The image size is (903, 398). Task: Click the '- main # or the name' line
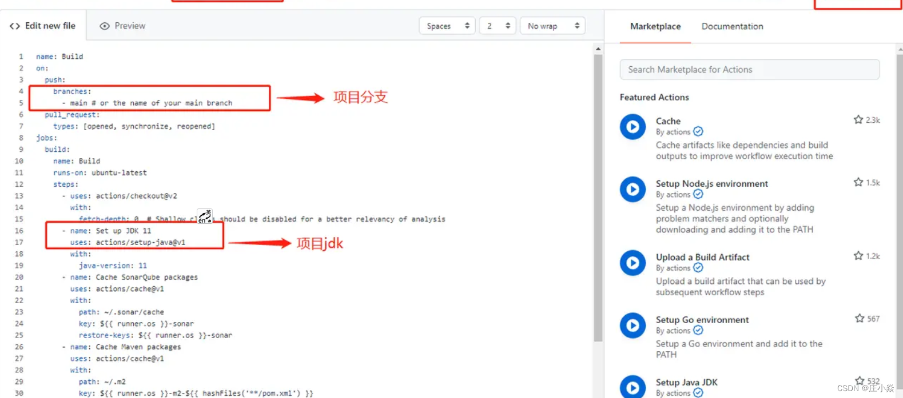coord(147,103)
